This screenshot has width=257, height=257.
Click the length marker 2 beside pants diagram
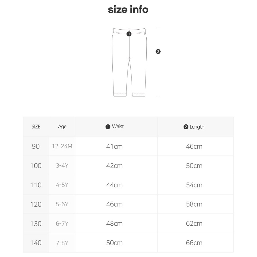pos(158,52)
